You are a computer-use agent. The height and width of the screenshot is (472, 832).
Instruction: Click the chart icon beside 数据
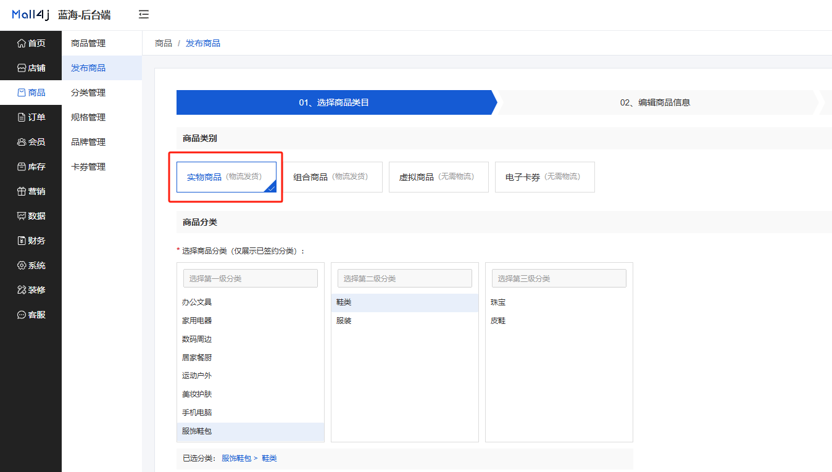click(x=22, y=216)
